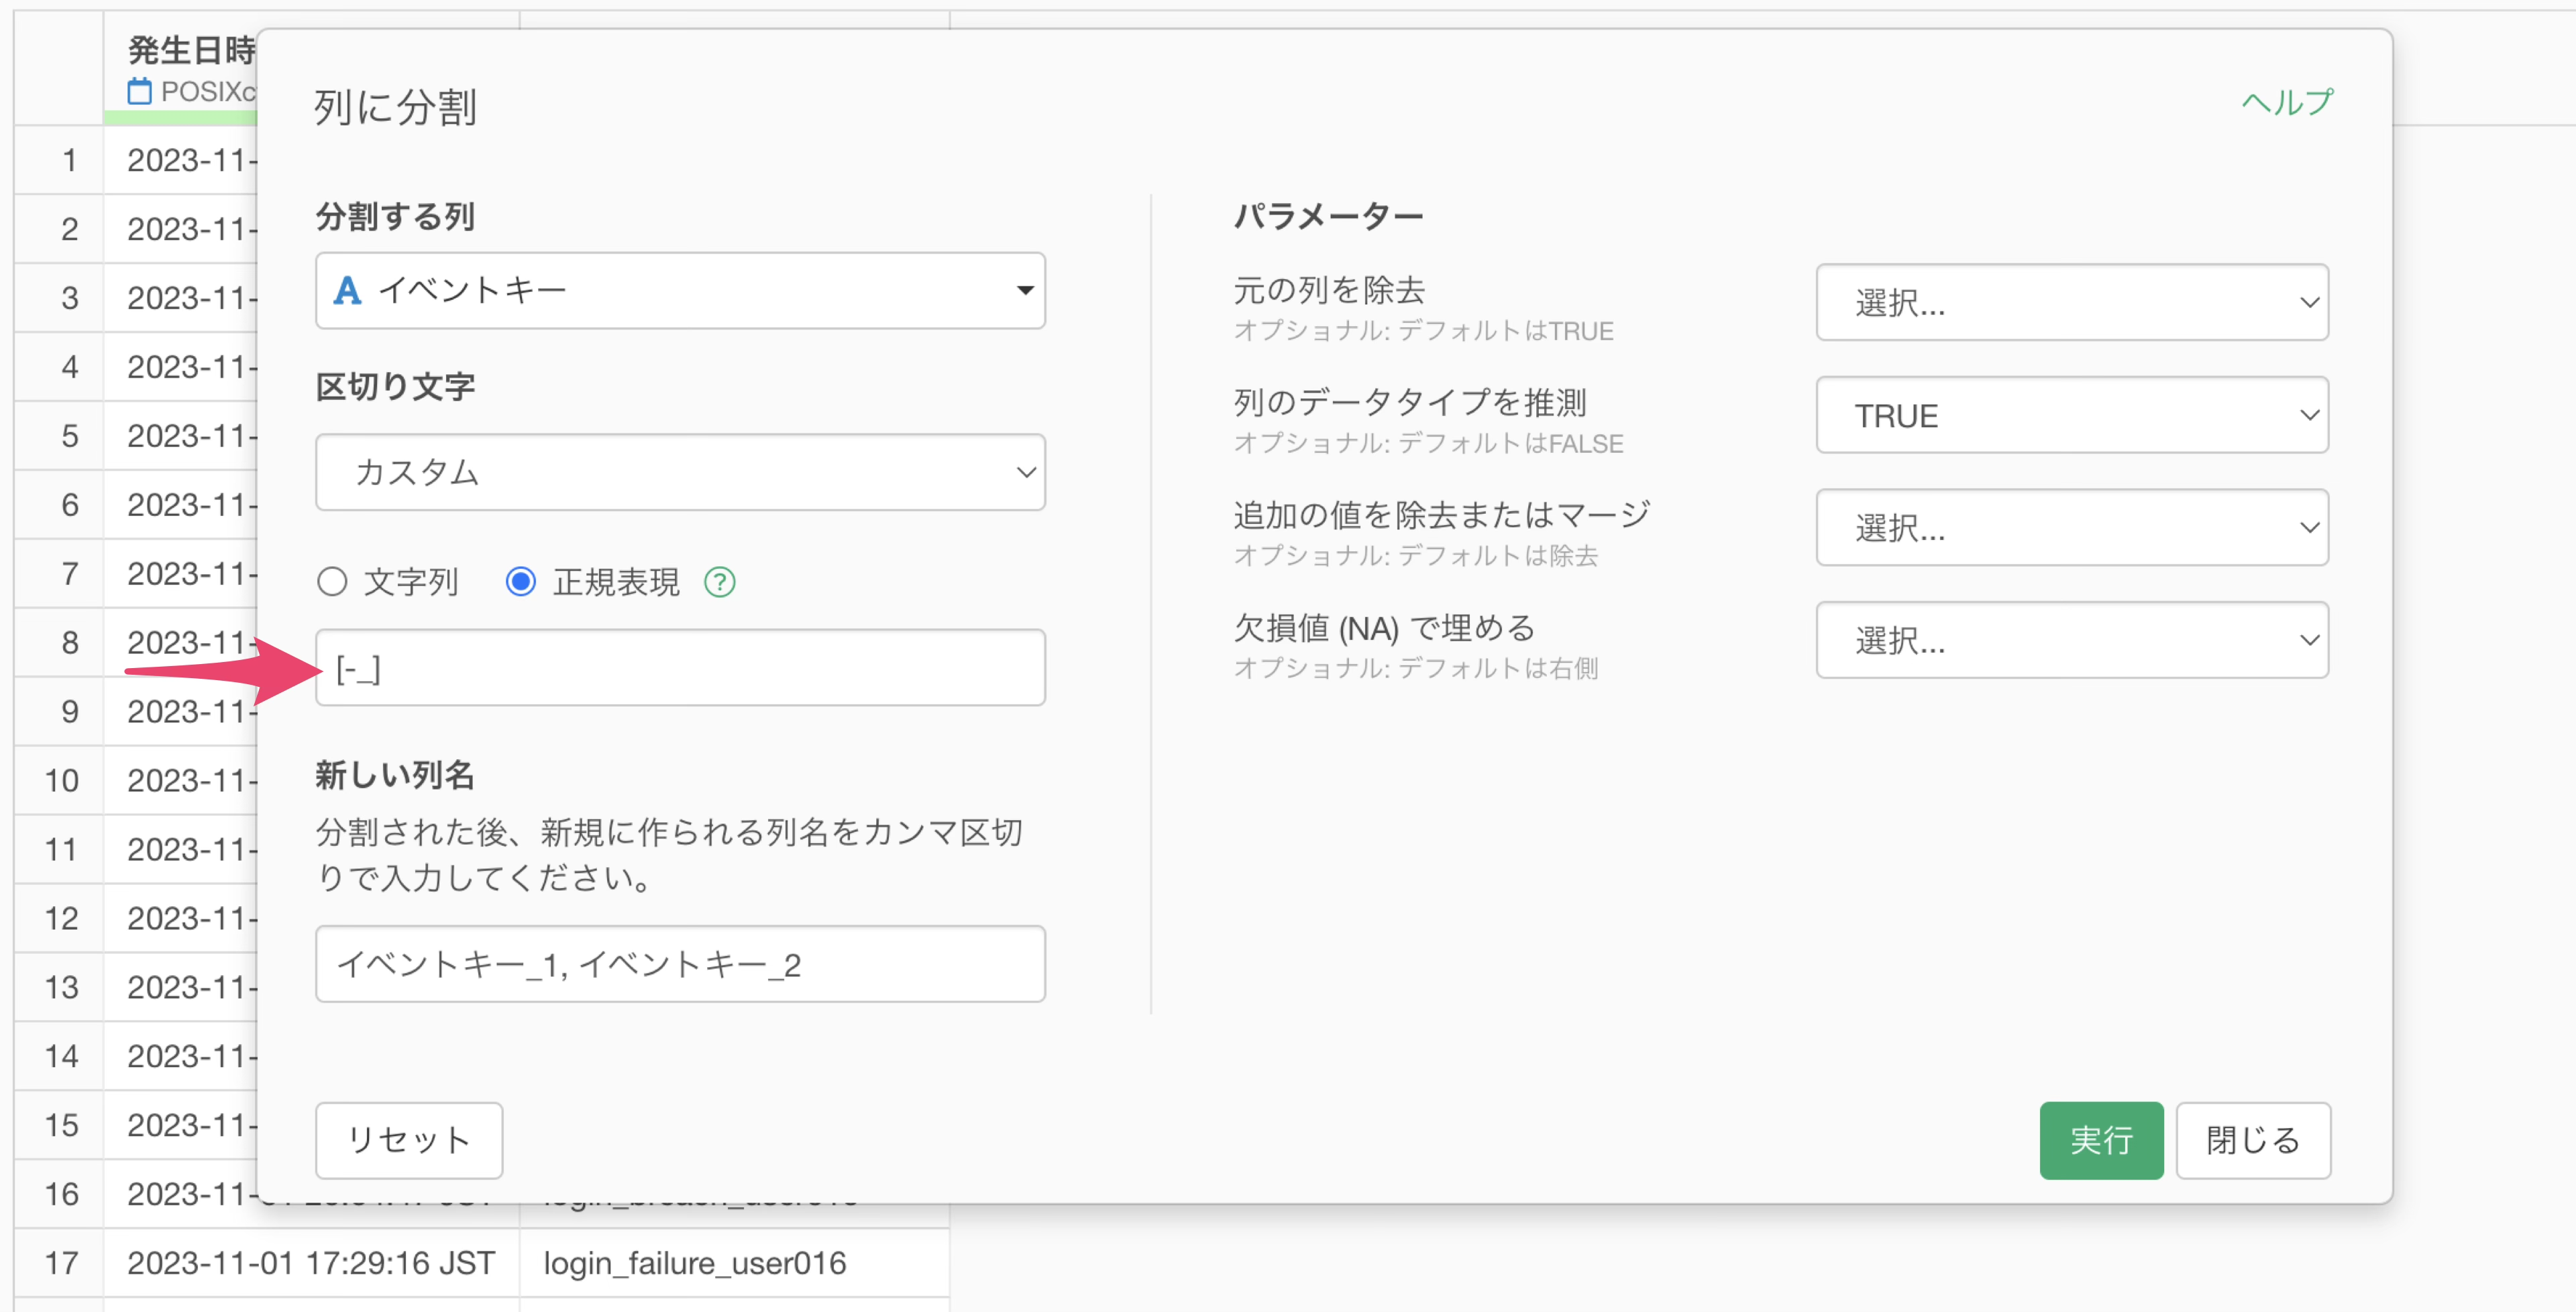Open the 元の列を除去 dropdown
The image size is (2576, 1312).
coord(2071,303)
